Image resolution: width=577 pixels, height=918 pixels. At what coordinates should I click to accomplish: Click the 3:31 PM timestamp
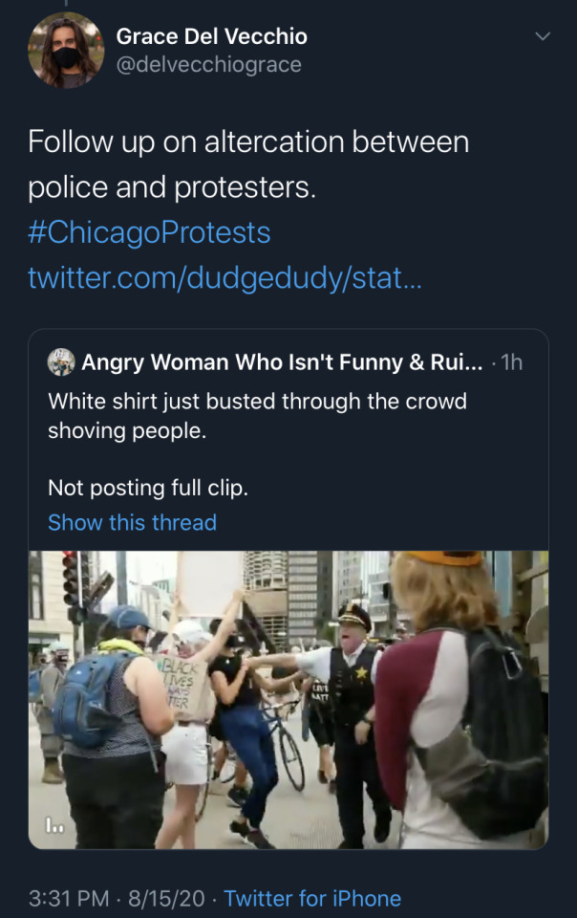68,899
